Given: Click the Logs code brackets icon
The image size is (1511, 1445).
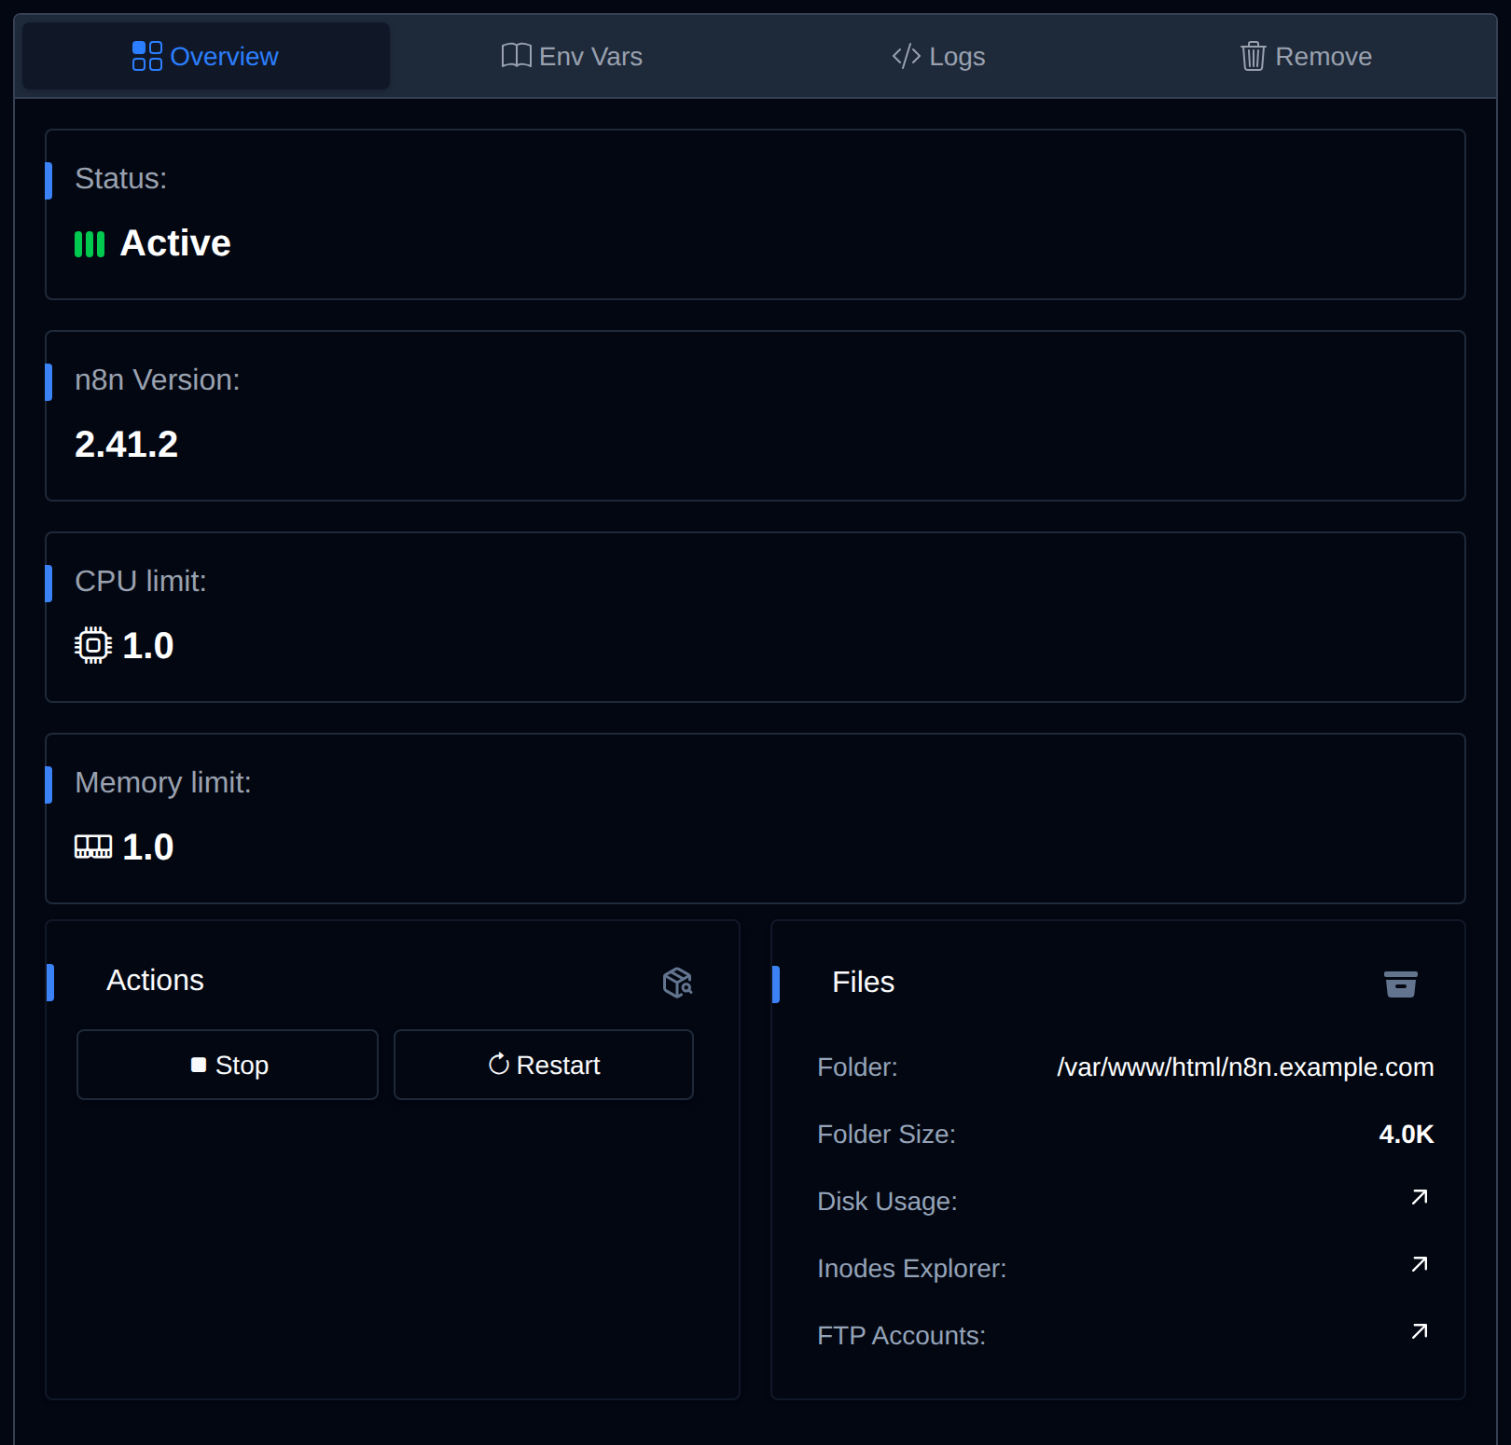Looking at the screenshot, I should point(907,56).
